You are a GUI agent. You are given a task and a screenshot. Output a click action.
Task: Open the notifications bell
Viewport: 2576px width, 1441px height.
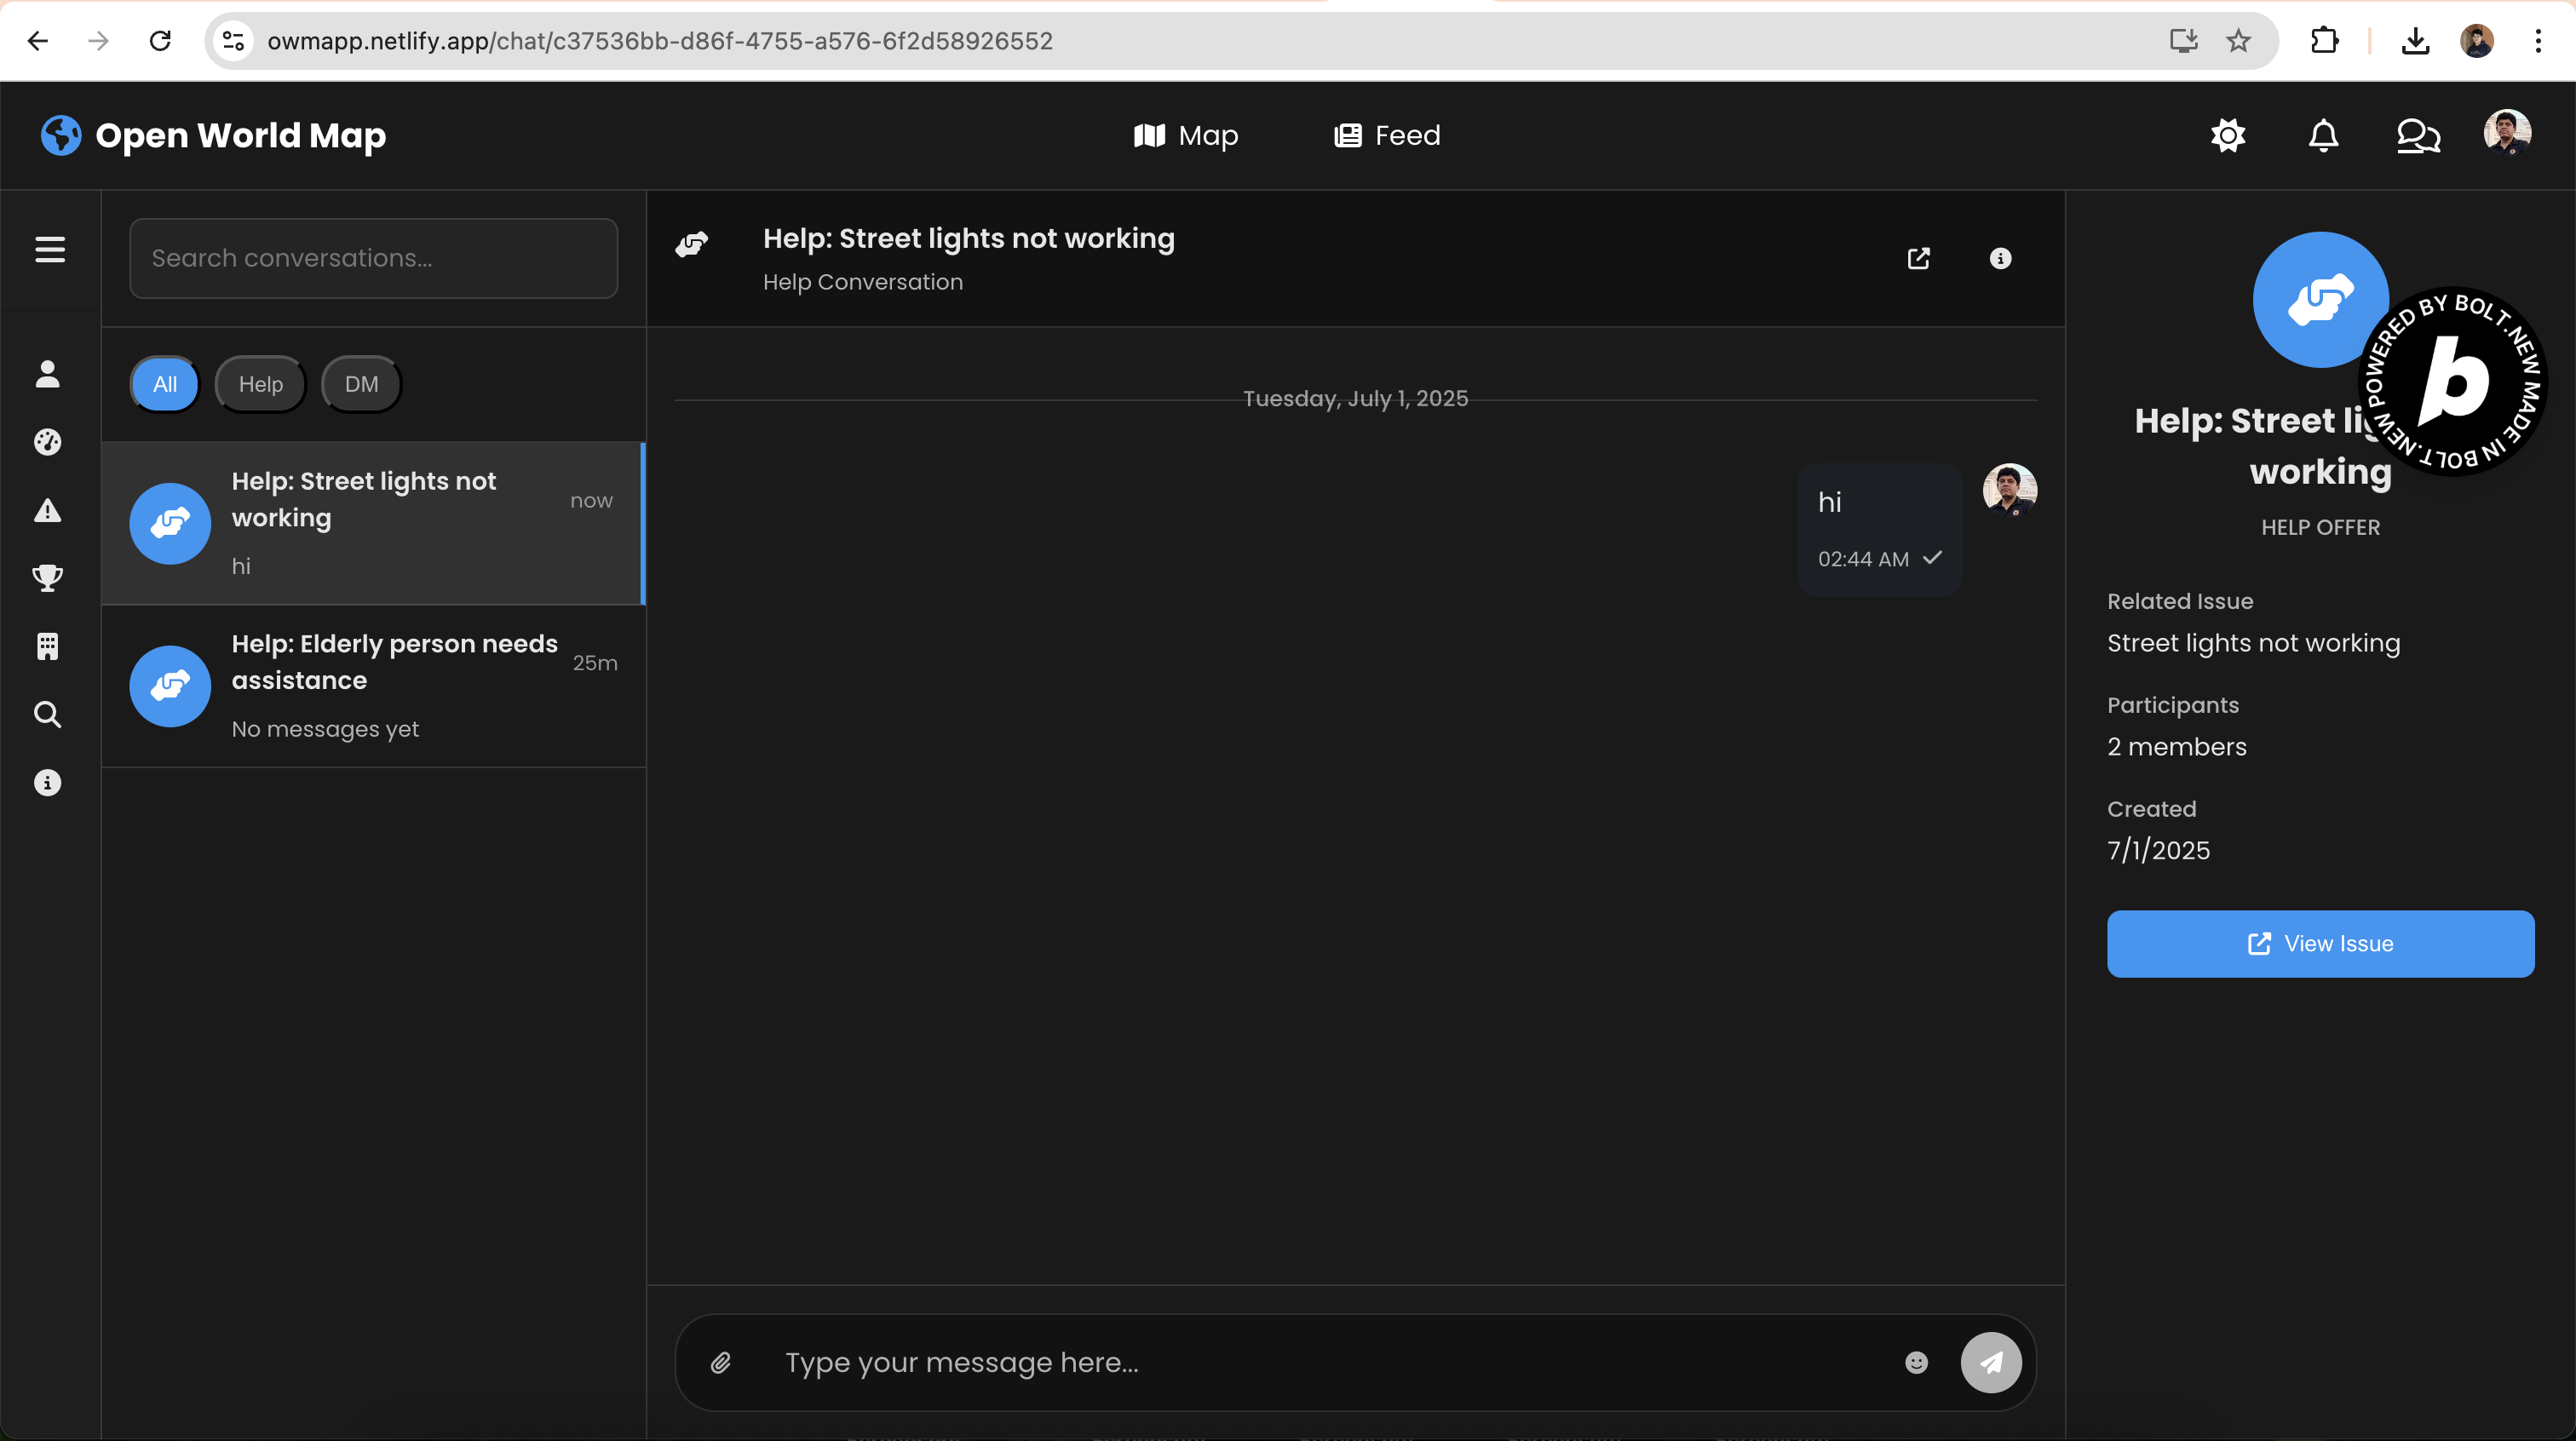coord(2323,135)
